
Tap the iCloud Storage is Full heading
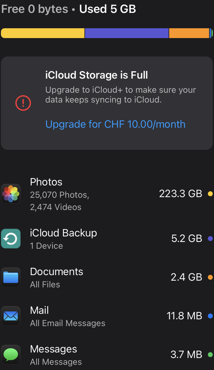97,75
